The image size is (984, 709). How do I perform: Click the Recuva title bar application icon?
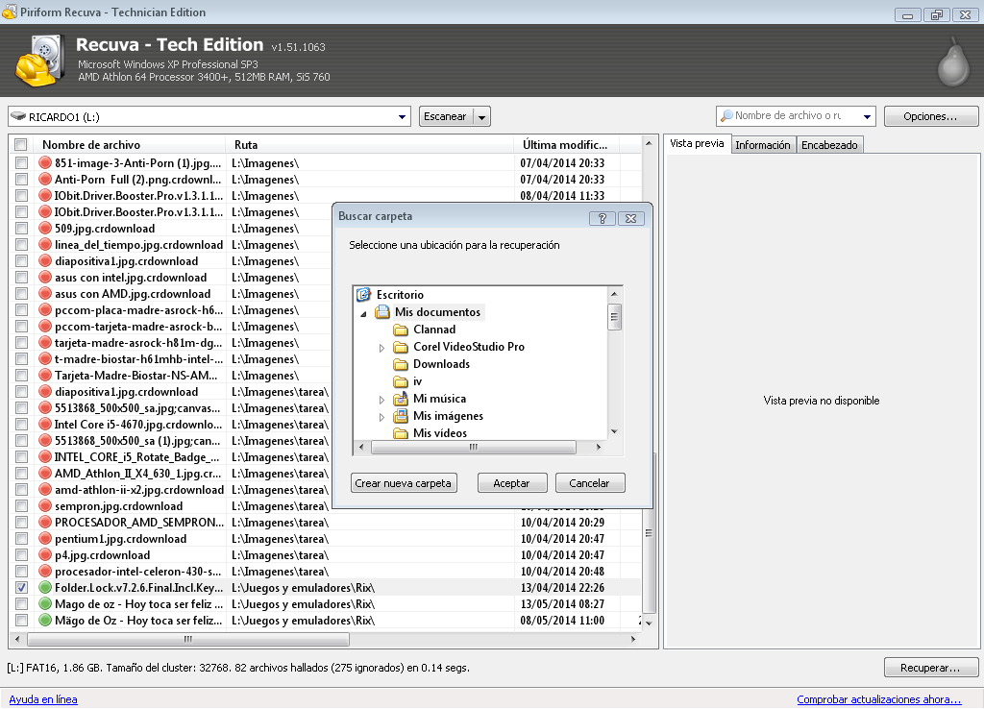[x=10, y=12]
